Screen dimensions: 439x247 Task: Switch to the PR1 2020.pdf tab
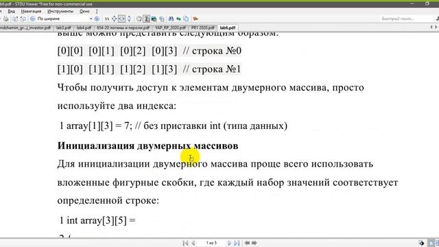coord(202,27)
